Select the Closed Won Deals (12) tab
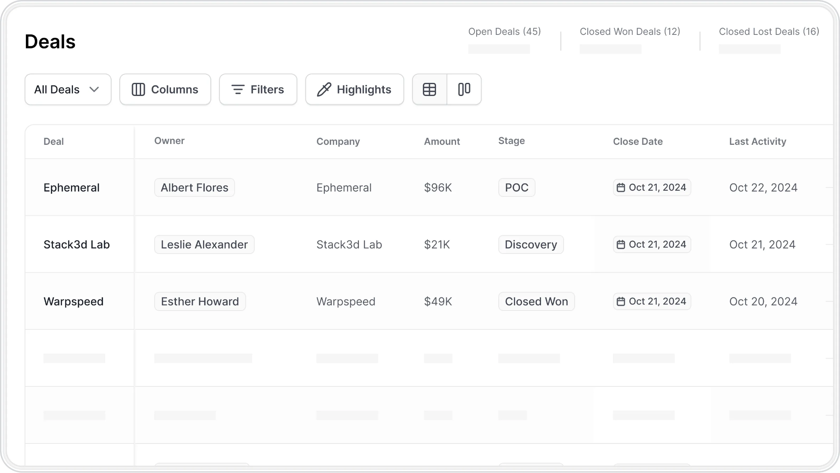Screen dimensions: 840x473 tap(630, 32)
